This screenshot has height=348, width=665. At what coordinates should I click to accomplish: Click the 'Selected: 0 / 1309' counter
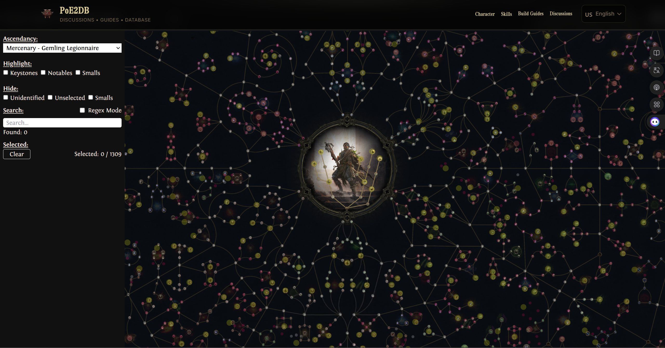coord(98,154)
